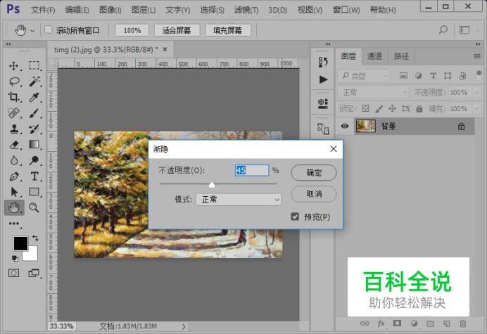
Task: Create new adjustment layer icon
Action: pos(414,323)
